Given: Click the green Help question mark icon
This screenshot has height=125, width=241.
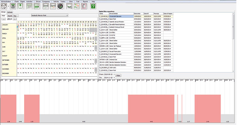Looking at the screenshot, I should (x=93, y=6).
